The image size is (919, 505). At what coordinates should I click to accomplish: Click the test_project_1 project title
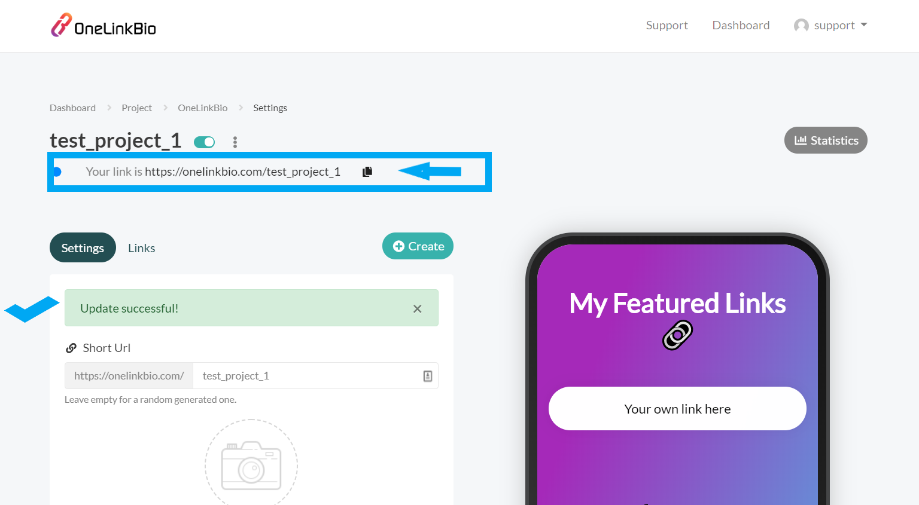115,140
